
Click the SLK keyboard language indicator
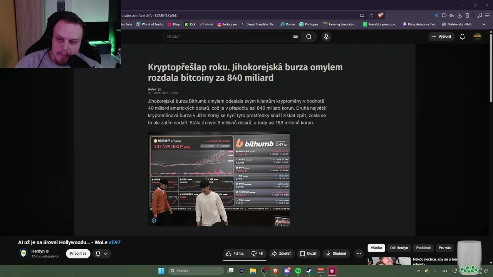pyautogui.click(x=445, y=271)
